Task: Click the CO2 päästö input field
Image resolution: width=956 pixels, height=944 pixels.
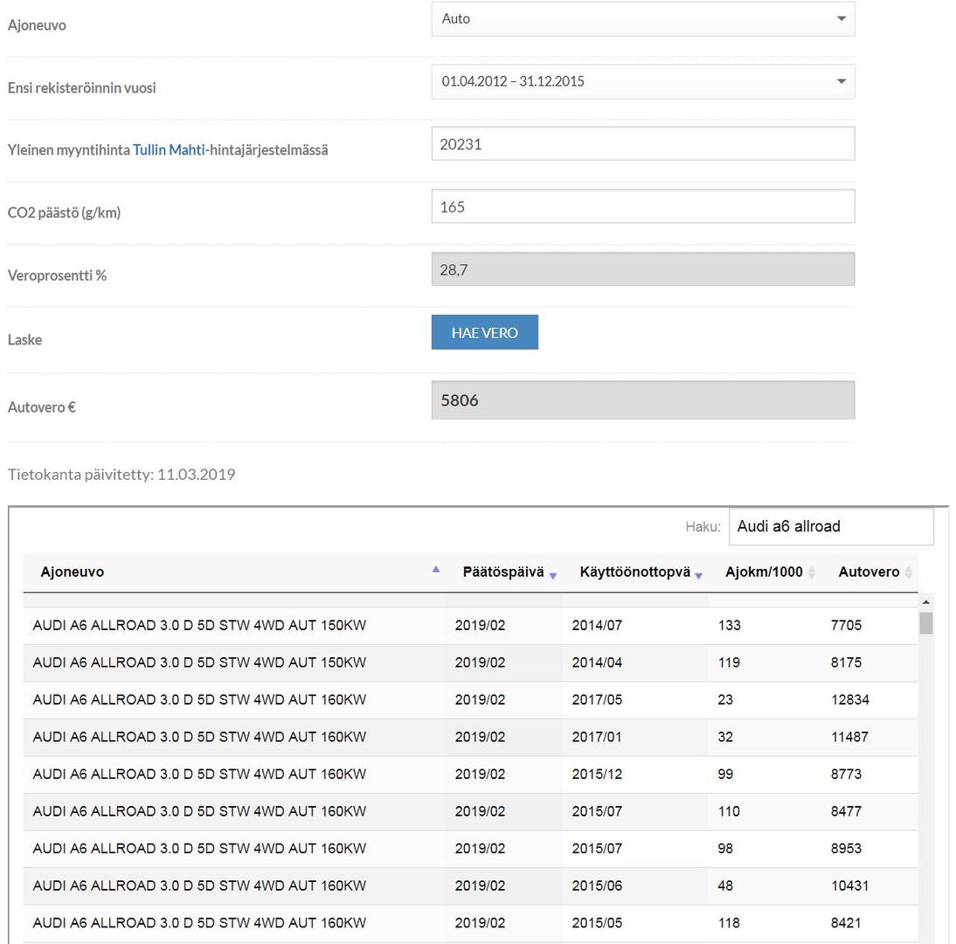Action: click(642, 207)
